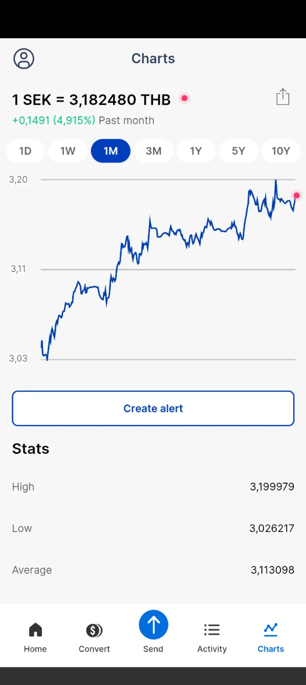The image size is (306, 685).
Task: Switch chart range to 1W
Action: pyautogui.click(x=68, y=151)
